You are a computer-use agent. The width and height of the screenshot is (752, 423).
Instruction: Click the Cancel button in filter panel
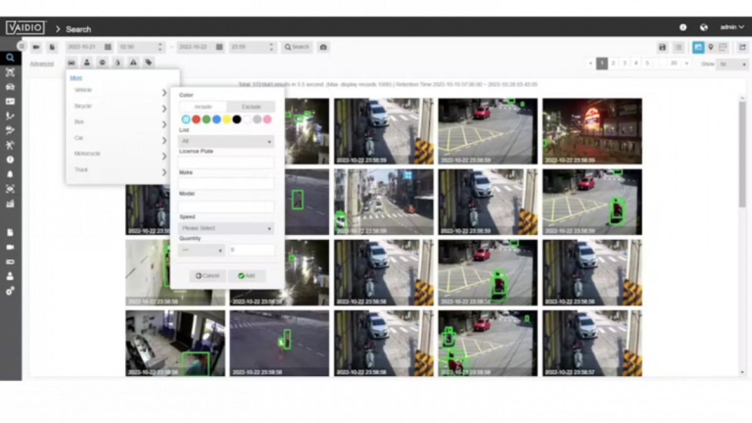pos(207,276)
